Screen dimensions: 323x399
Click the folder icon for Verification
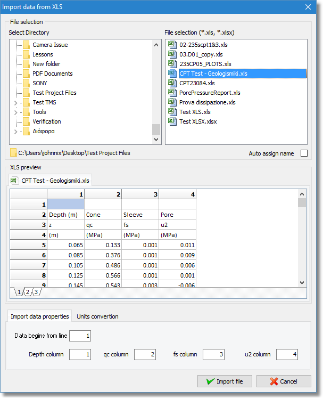[26, 121]
